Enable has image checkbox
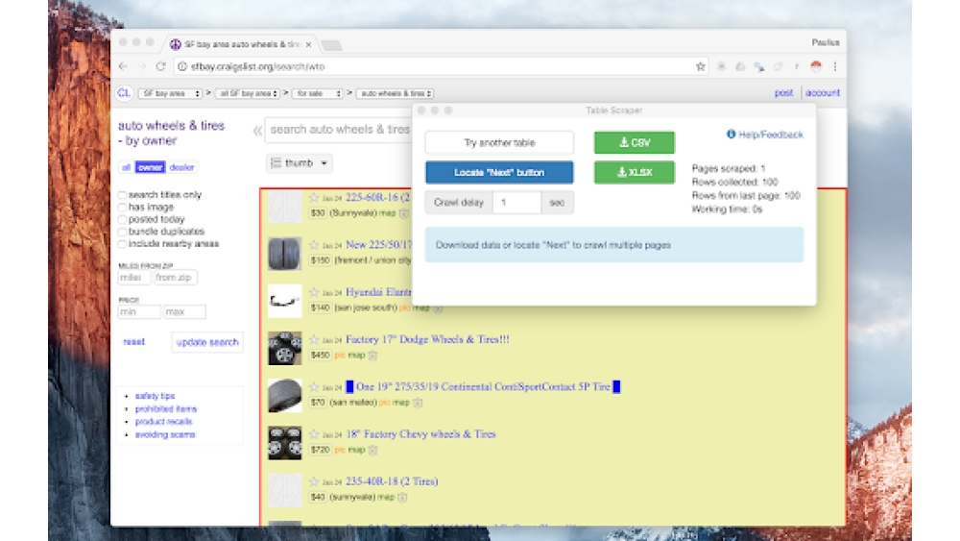960x541 pixels. tap(123, 208)
